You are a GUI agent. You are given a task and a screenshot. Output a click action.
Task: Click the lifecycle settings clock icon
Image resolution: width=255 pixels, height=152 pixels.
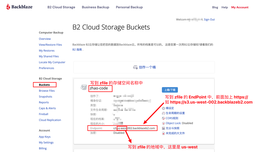pyautogui.click(x=163, y=113)
